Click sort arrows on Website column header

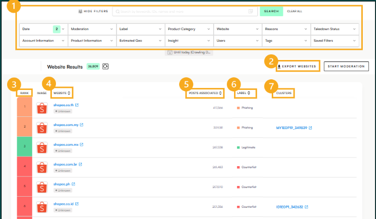pyautogui.click(x=69, y=93)
